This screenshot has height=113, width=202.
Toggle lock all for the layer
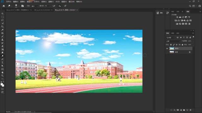coord(182,45)
